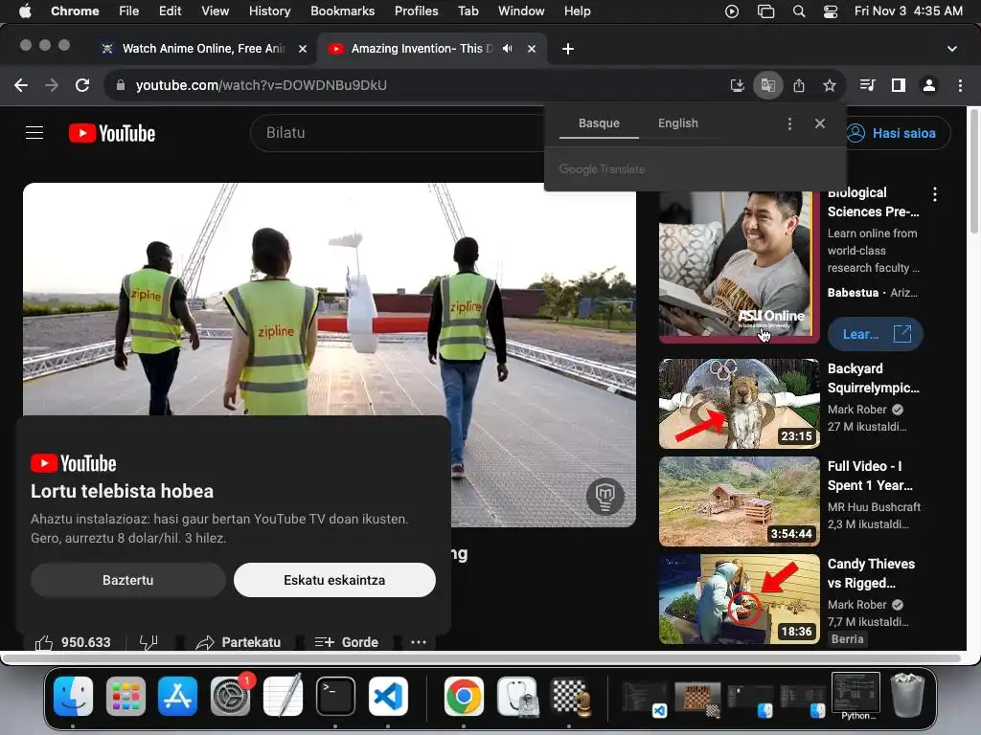
Task: Click the Gorde save button
Action: [x=347, y=642]
